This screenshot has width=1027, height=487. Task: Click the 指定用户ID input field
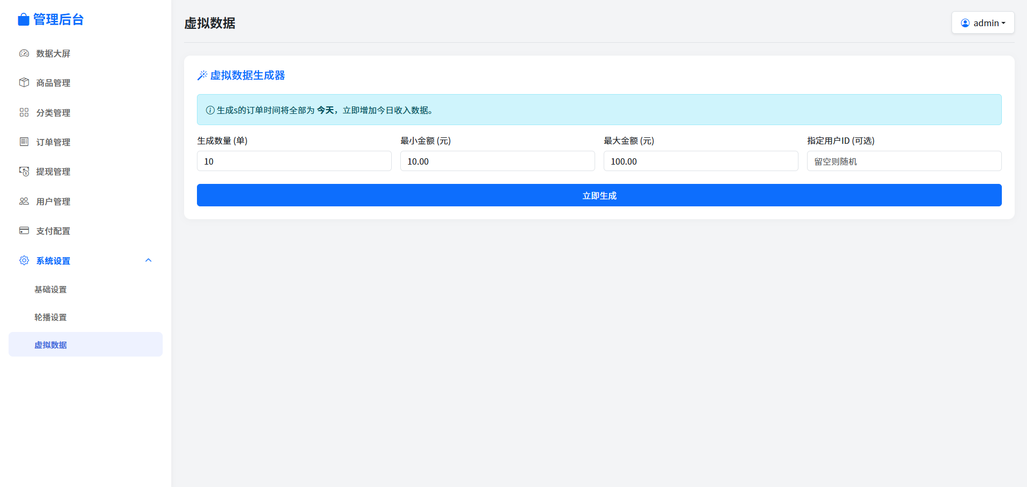[x=904, y=161]
